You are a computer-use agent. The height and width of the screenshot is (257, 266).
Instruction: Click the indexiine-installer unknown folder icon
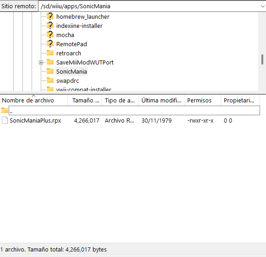(x=50, y=26)
